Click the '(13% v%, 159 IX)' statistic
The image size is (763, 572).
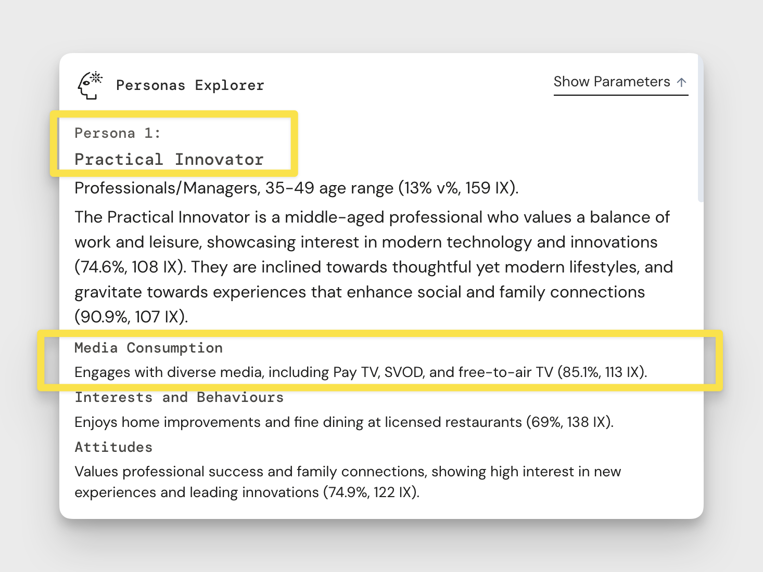coord(458,188)
